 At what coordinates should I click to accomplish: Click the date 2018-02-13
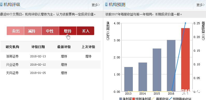coord(38,56)
